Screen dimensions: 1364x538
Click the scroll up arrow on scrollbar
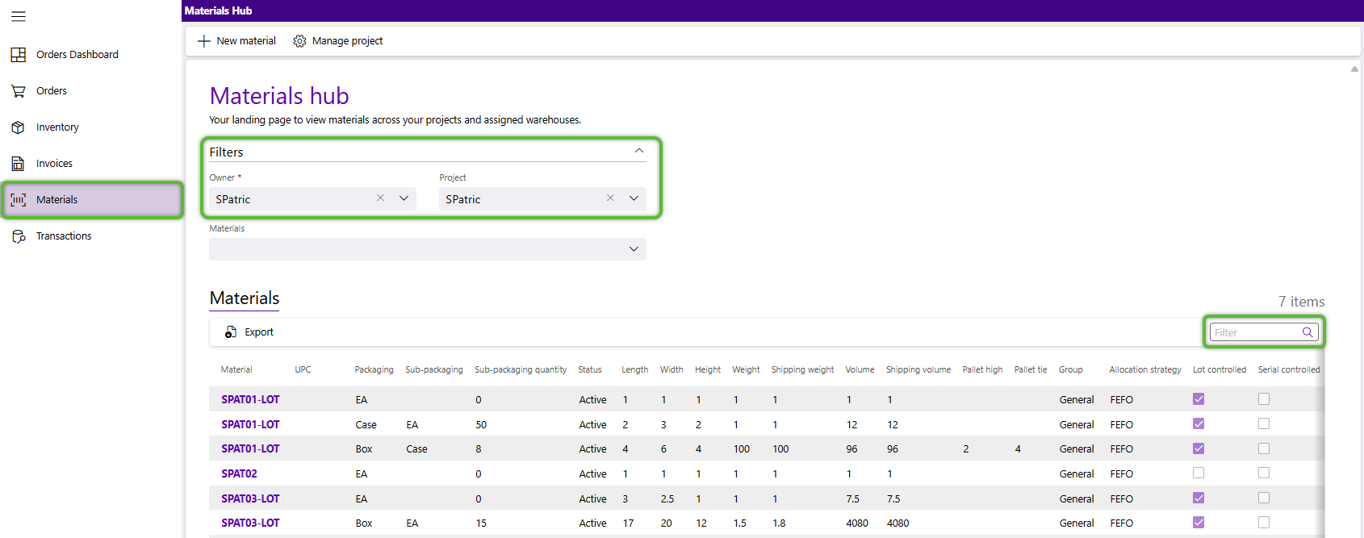[1354, 69]
